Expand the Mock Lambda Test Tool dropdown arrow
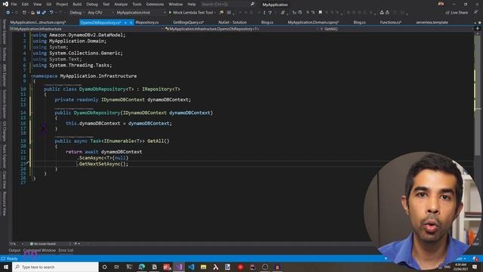The width and height of the screenshot is (483, 272). click(215, 13)
